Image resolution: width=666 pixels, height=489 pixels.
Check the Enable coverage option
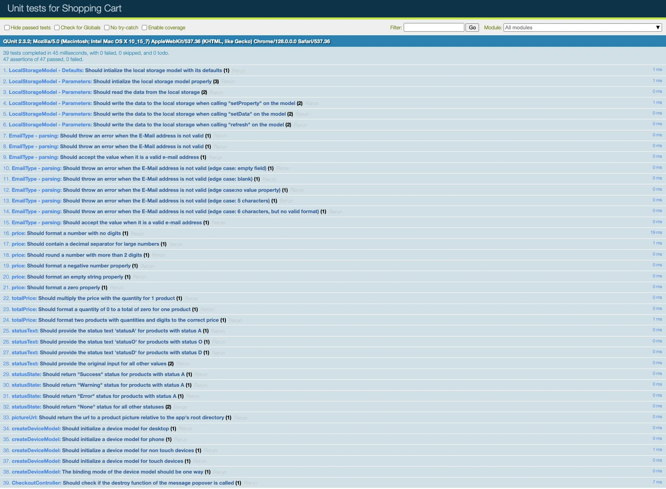[x=145, y=28]
